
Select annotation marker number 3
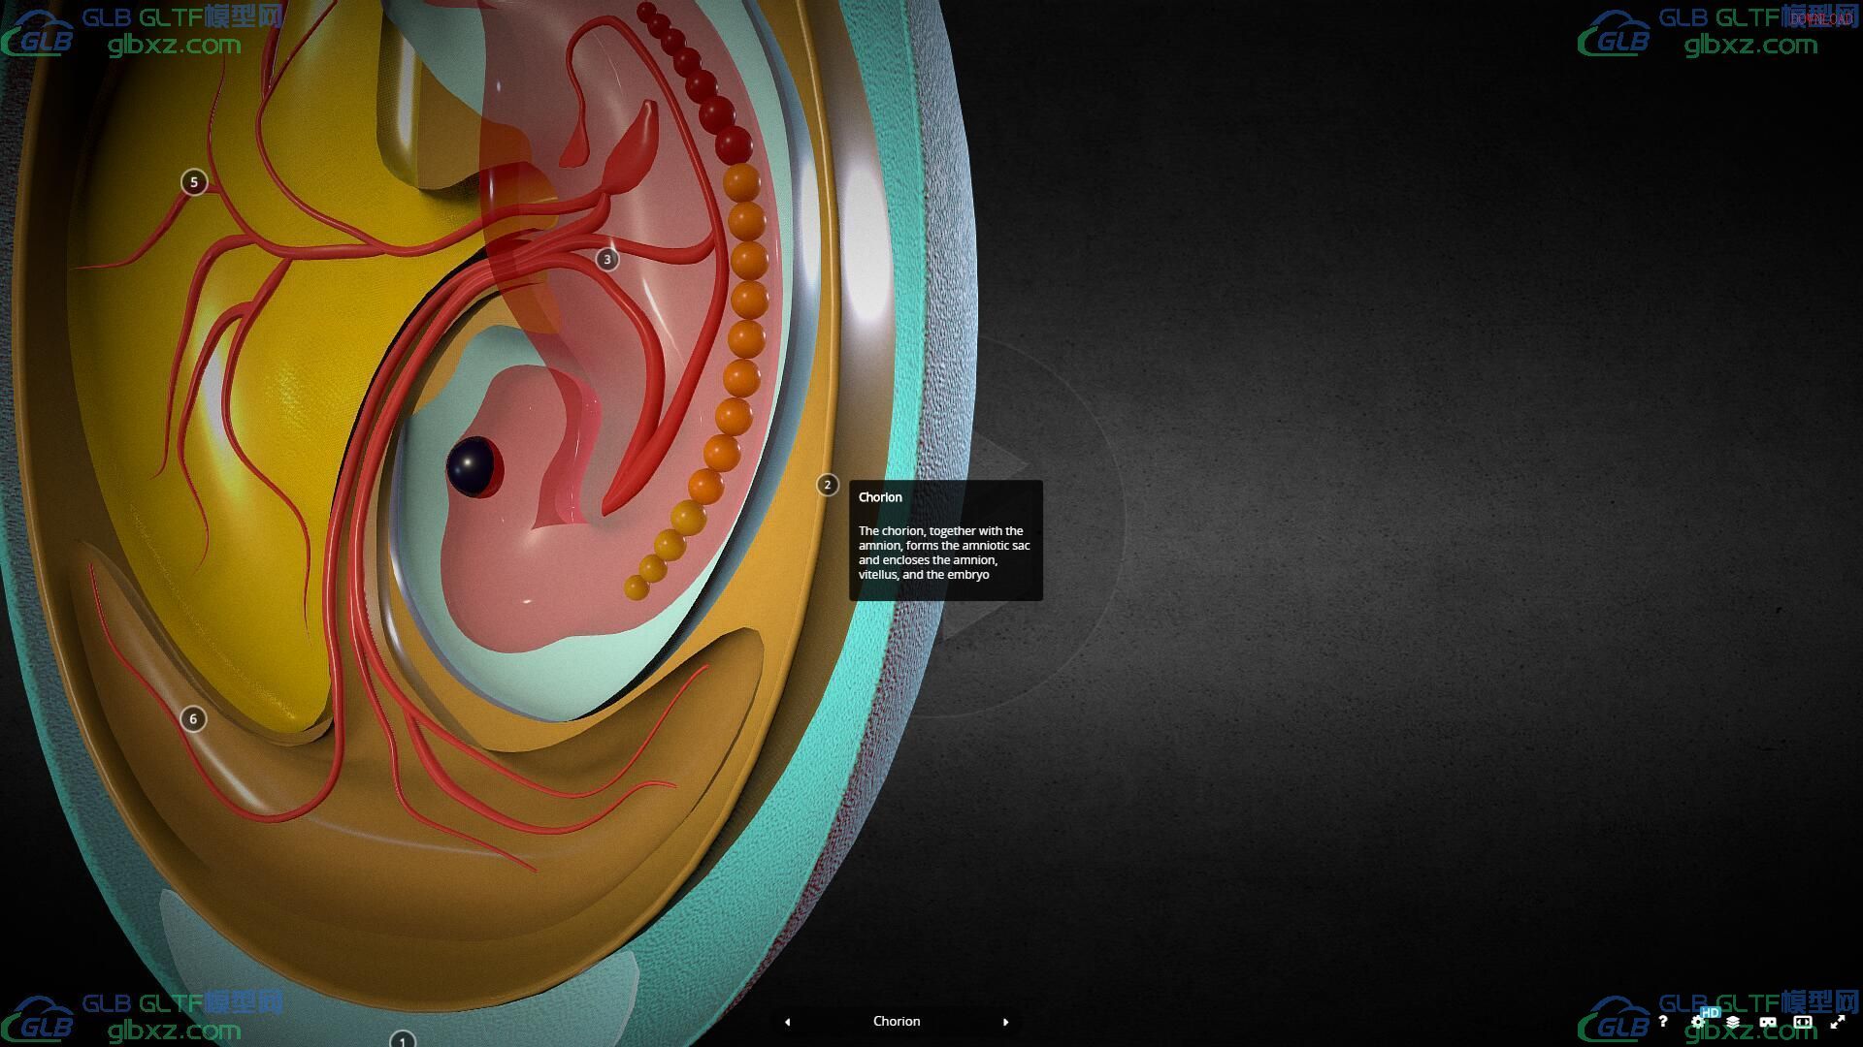coord(607,259)
